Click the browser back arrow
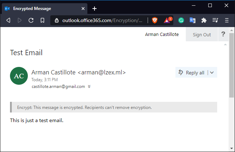Image resolution: width=235 pixels, height=152 pixels. pos(9,20)
